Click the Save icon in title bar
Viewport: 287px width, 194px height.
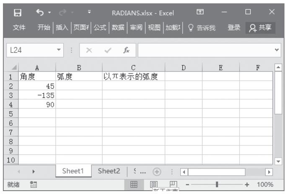pos(18,13)
